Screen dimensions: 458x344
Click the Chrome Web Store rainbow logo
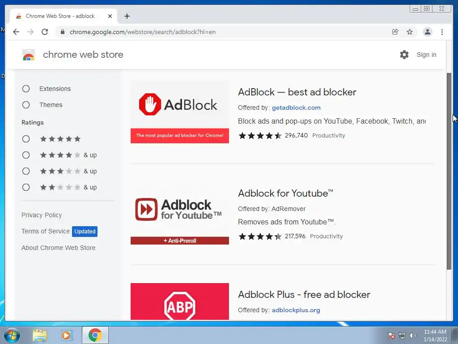click(x=28, y=55)
